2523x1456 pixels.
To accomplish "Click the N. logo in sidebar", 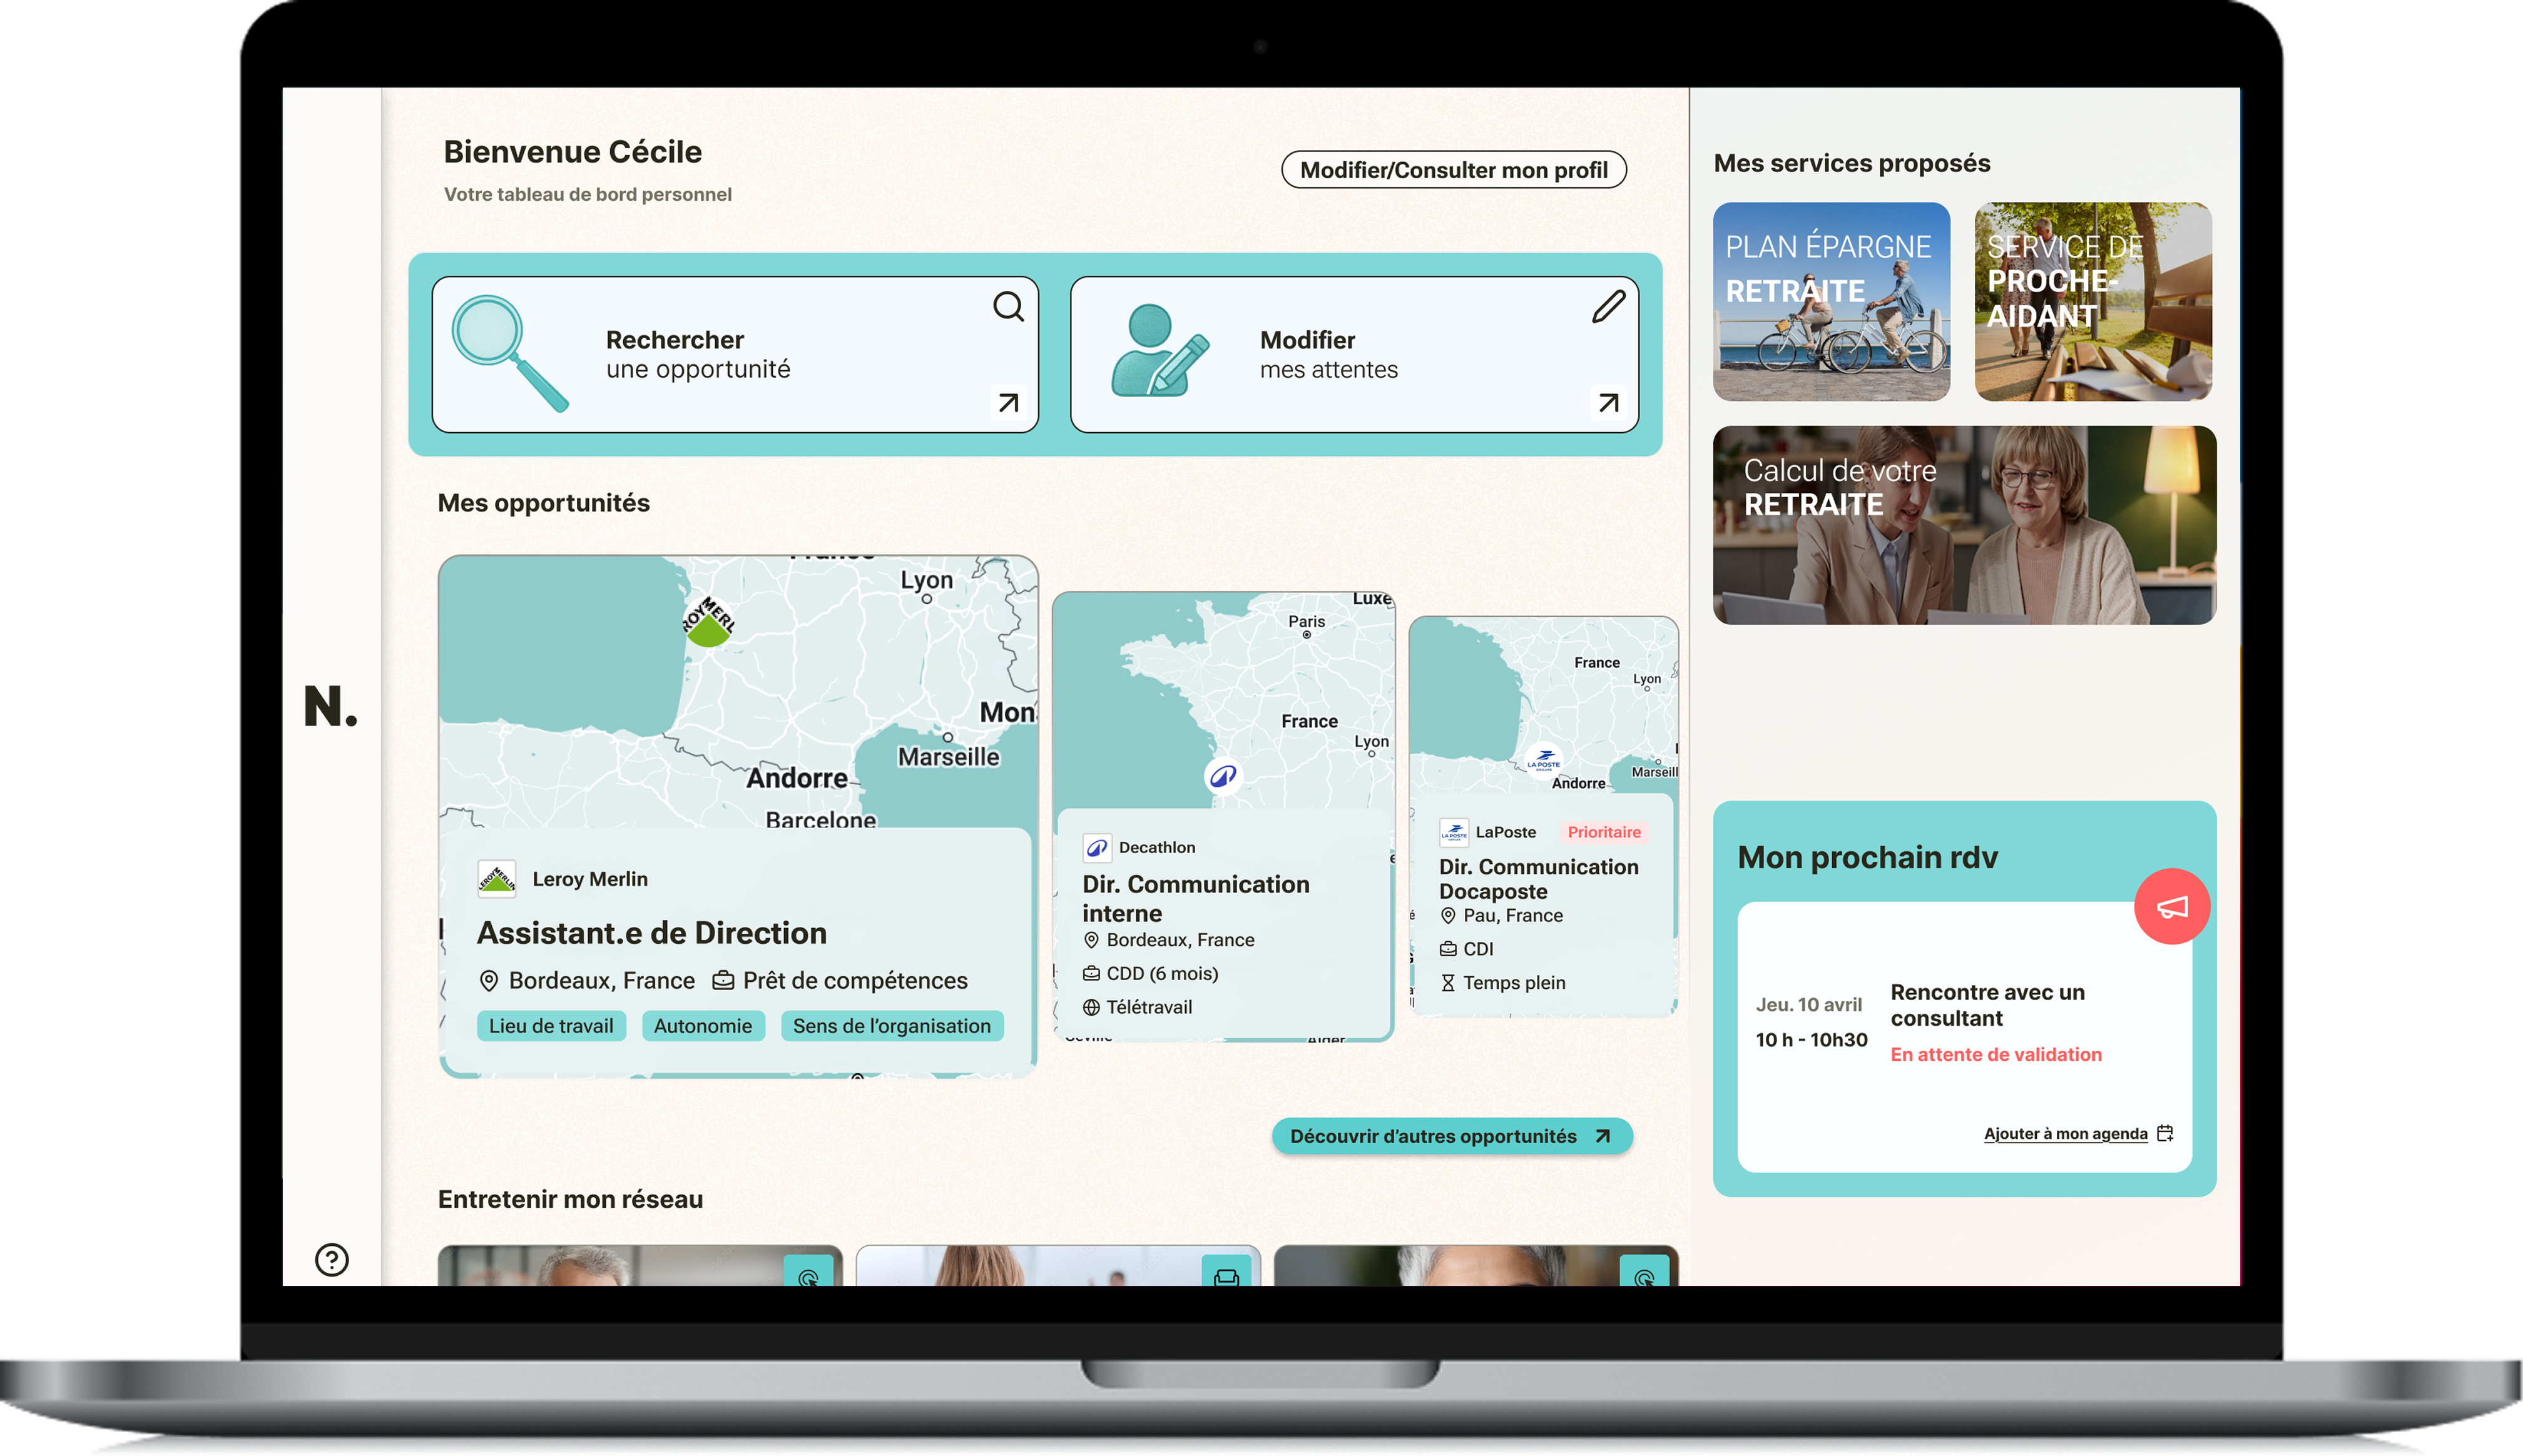I will (x=330, y=706).
